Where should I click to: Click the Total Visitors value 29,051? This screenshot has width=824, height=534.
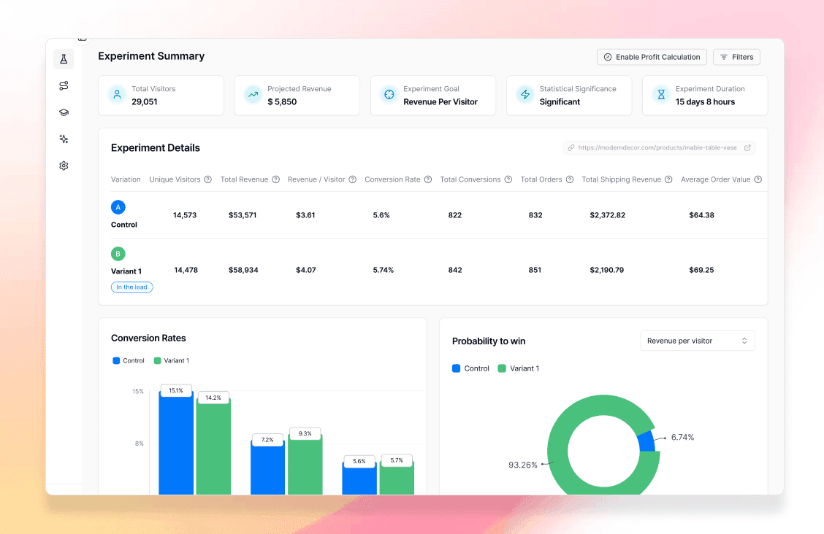145,101
